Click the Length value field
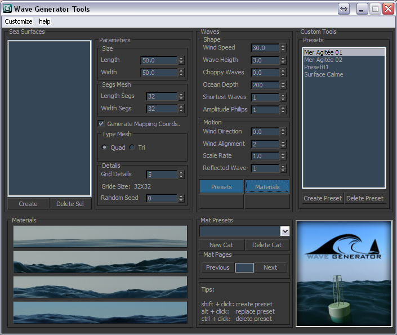 click(159, 60)
